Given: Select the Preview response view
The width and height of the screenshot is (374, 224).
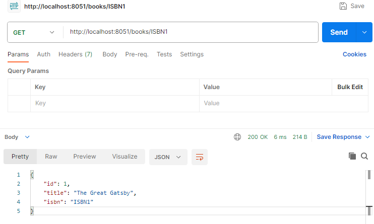Looking at the screenshot, I should (x=85, y=157).
